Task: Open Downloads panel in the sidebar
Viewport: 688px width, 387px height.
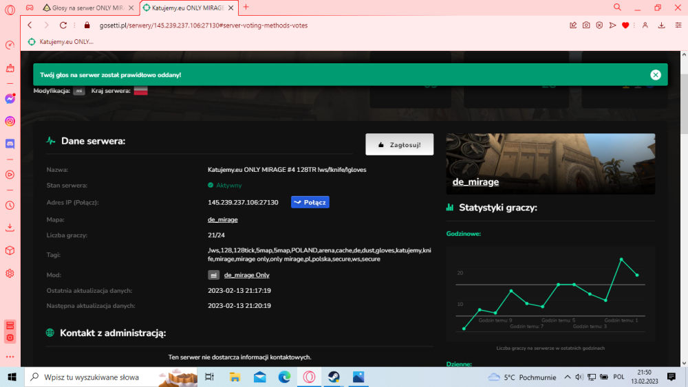Action: (10, 228)
